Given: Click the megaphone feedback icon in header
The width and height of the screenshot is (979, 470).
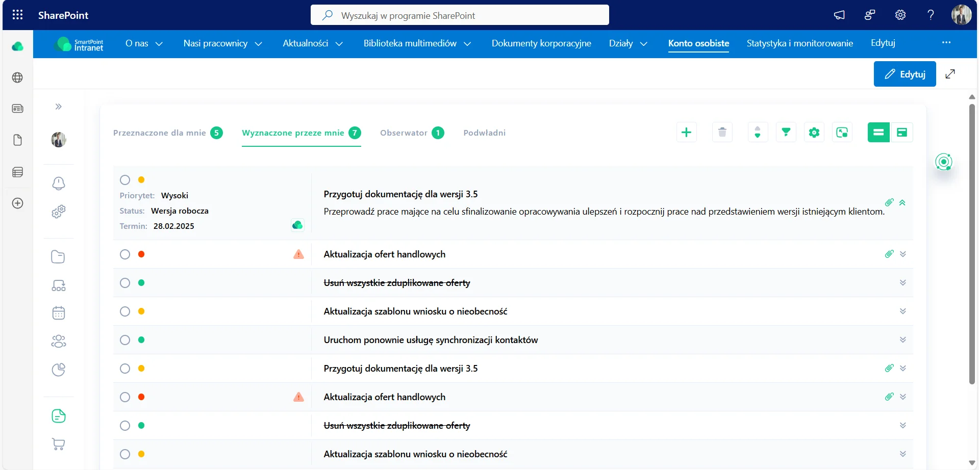Looking at the screenshot, I should coord(839,15).
